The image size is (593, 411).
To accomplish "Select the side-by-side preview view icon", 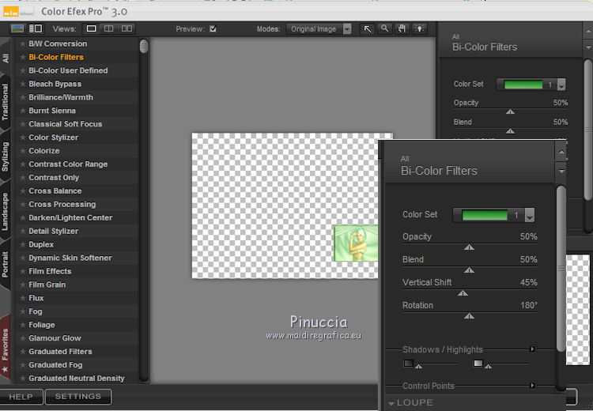I will coord(127,28).
